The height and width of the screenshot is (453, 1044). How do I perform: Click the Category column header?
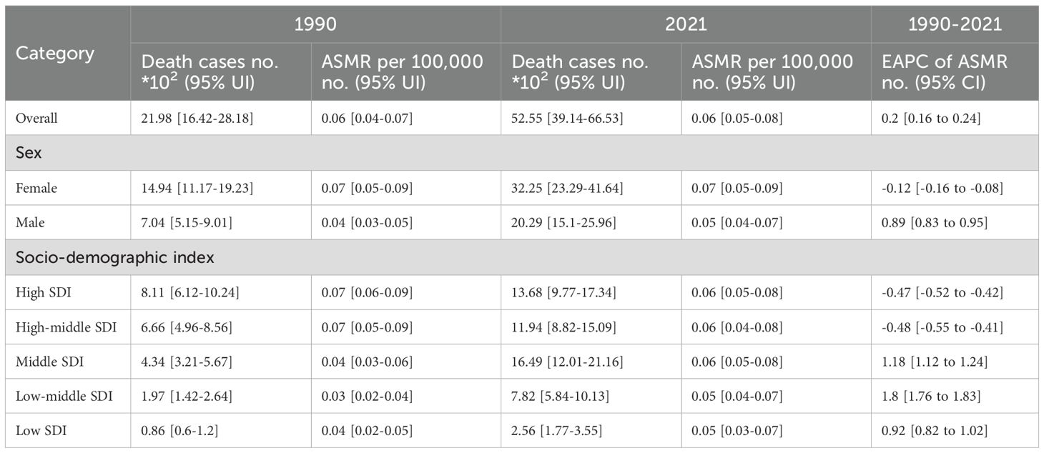[x=55, y=54]
